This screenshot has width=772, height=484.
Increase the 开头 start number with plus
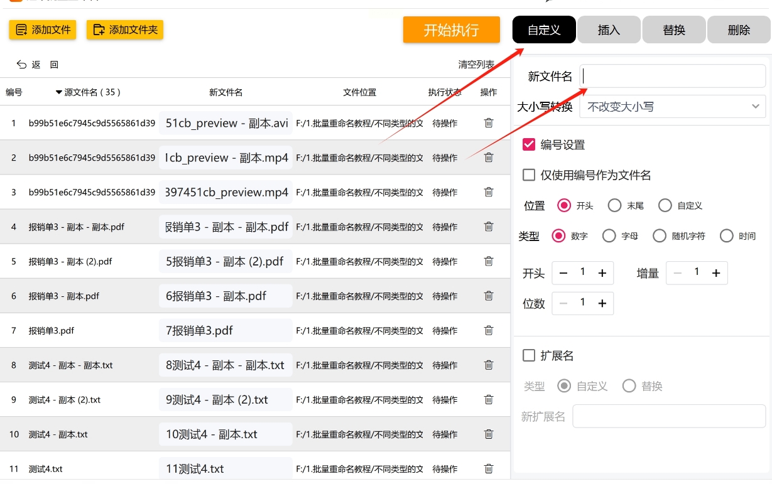(602, 273)
